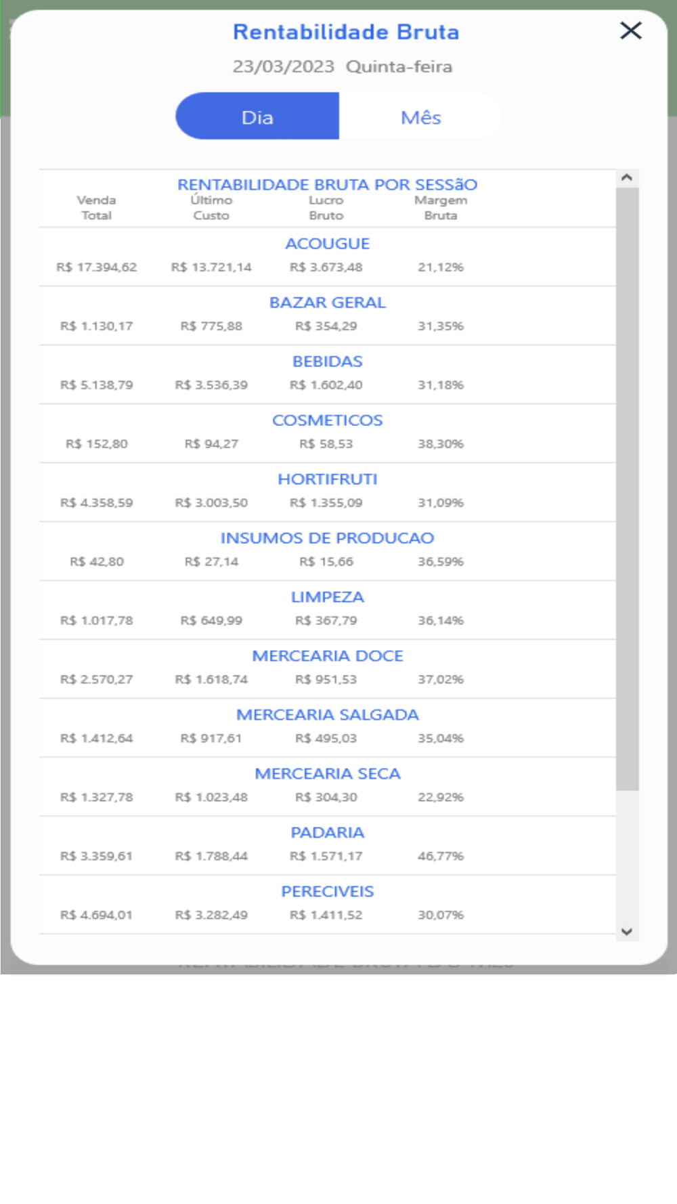Click the COSMETICOS section heading

(327, 421)
